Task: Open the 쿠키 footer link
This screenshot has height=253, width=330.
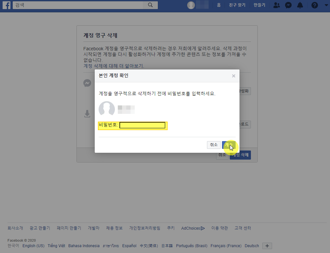Action: tap(171, 228)
